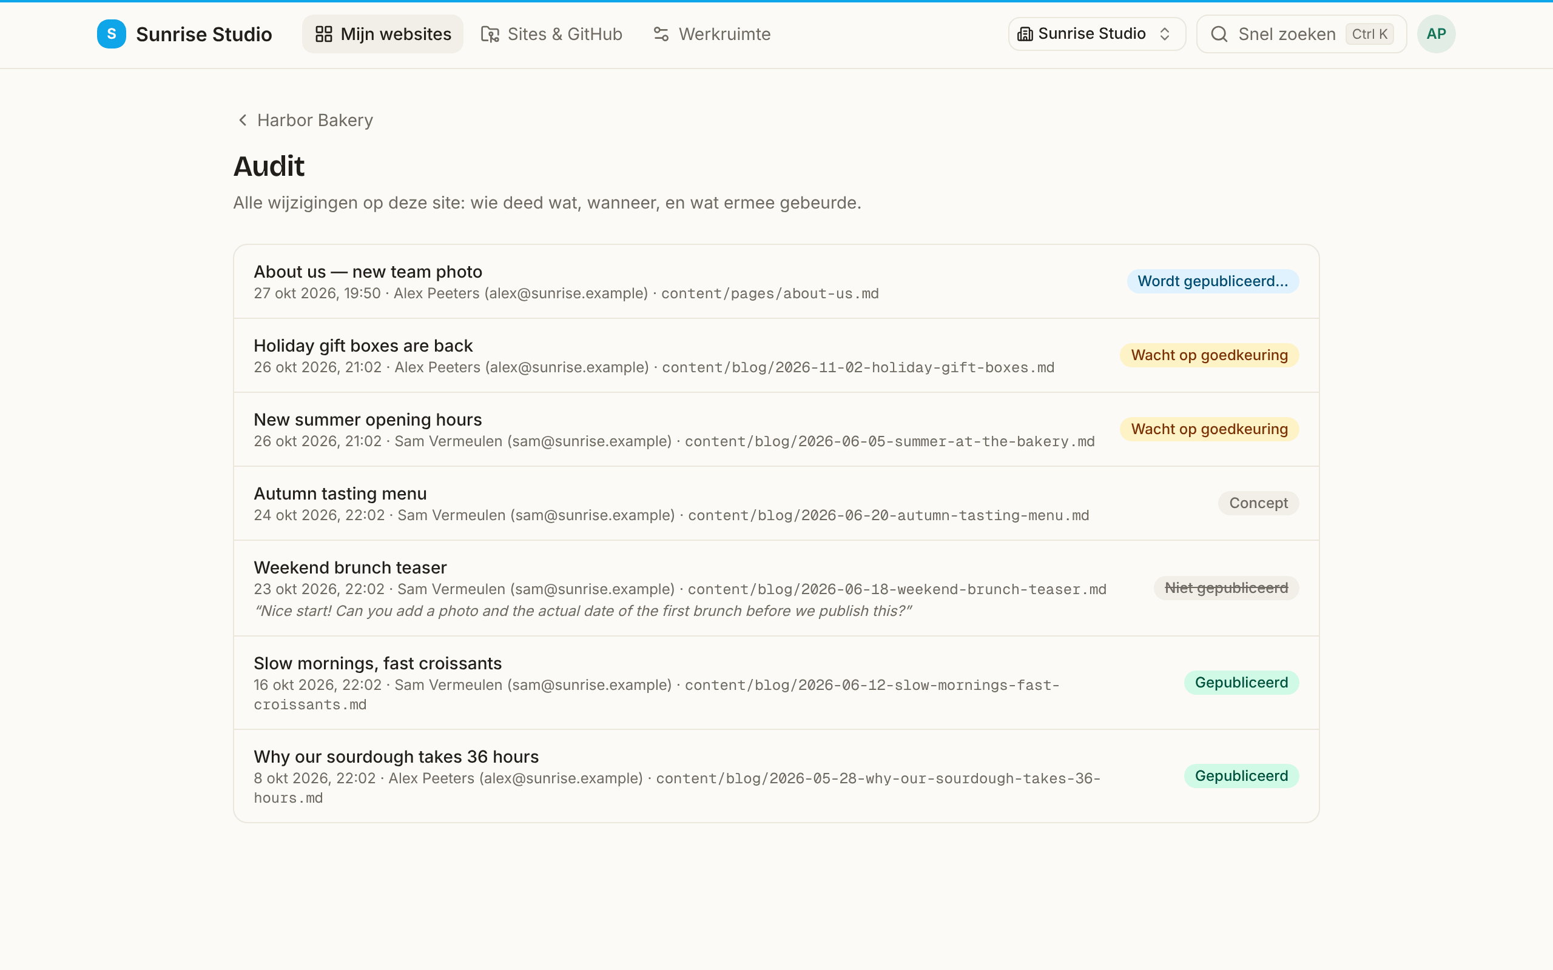Open 'Slow mornings, fast croissants' entry
Image resolution: width=1553 pixels, height=970 pixels.
point(776,683)
